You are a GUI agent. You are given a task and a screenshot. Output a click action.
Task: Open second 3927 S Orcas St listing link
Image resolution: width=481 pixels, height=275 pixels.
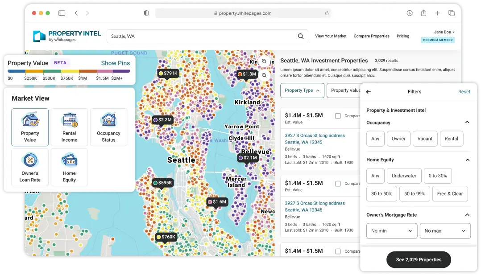pyautogui.click(x=315, y=206)
